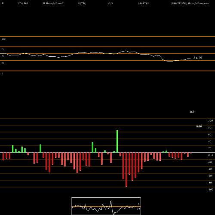The height and width of the screenshot is (215, 215).
Task: Click the -60 label on MR axis
Action: [210, 176]
